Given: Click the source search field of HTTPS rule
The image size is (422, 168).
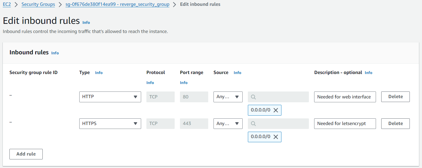Looking at the screenshot, I should [x=278, y=124].
